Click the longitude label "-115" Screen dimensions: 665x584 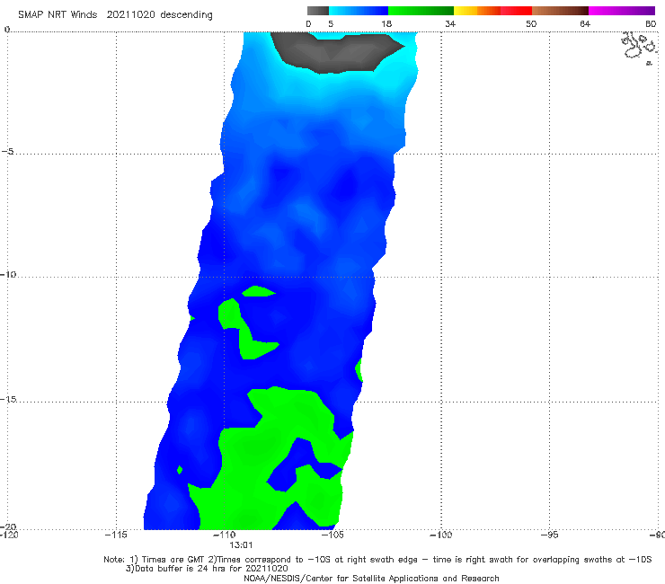[x=116, y=535]
